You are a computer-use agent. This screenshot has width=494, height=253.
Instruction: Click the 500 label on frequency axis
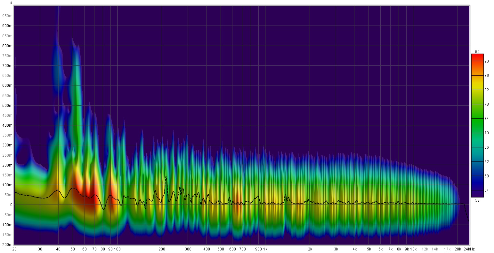pyautogui.click(x=221, y=249)
